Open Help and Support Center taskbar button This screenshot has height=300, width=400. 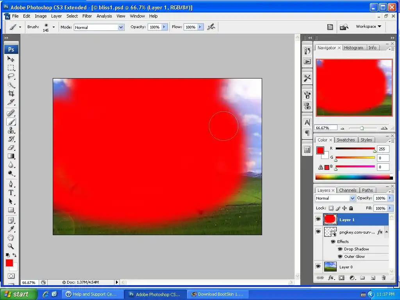click(x=92, y=294)
